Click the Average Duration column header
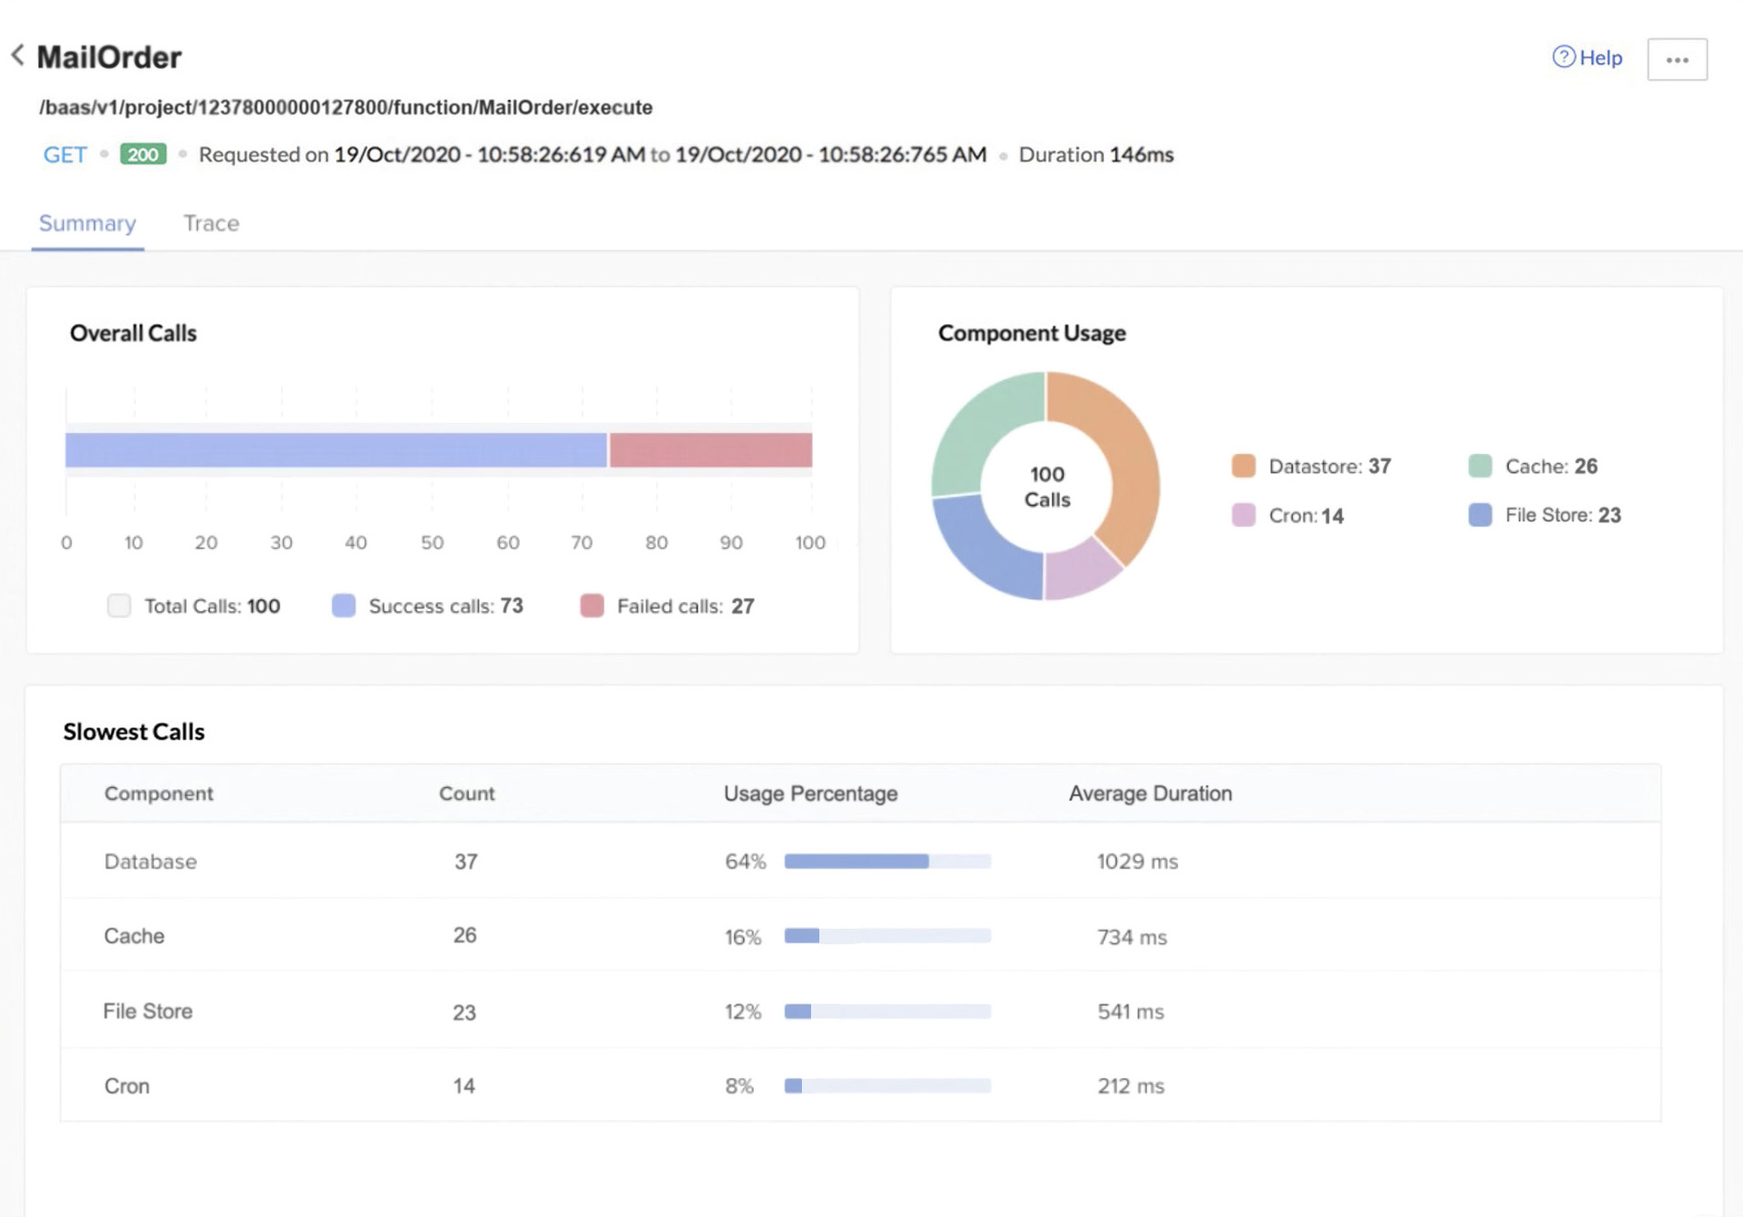 tap(1150, 793)
